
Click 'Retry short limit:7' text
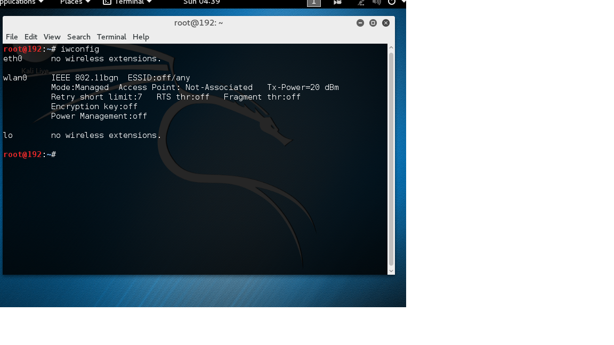pyautogui.click(x=96, y=96)
